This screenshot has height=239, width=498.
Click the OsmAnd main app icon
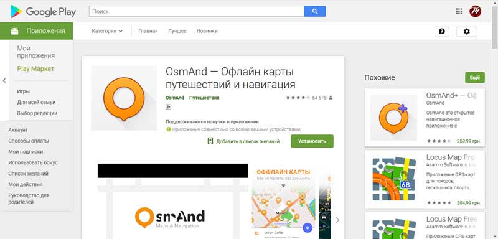(x=124, y=98)
